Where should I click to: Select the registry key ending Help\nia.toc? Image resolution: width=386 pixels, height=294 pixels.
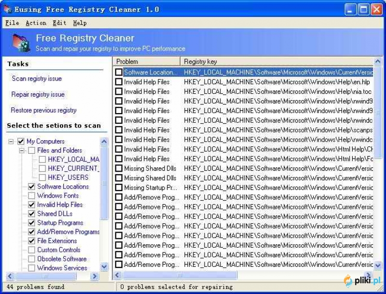pos(277,91)
